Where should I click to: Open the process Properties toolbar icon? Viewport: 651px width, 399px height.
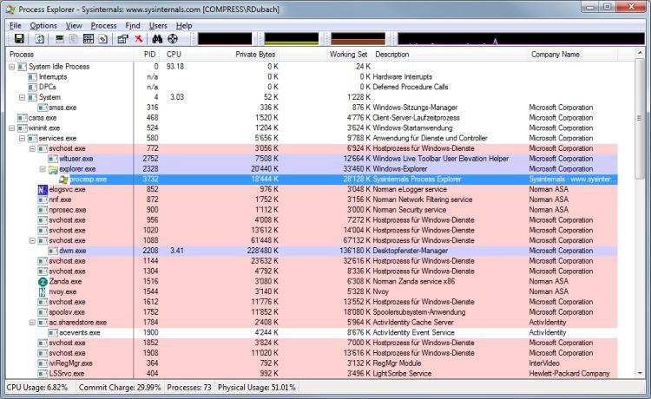point(122,39)
